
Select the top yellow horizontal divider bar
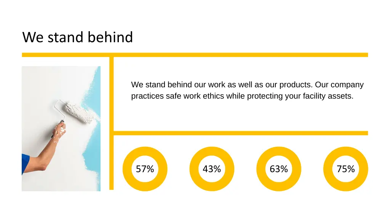coord(195,55)
